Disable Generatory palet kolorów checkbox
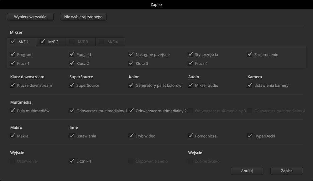The image size is (313, 181). [x=131, y=85]
